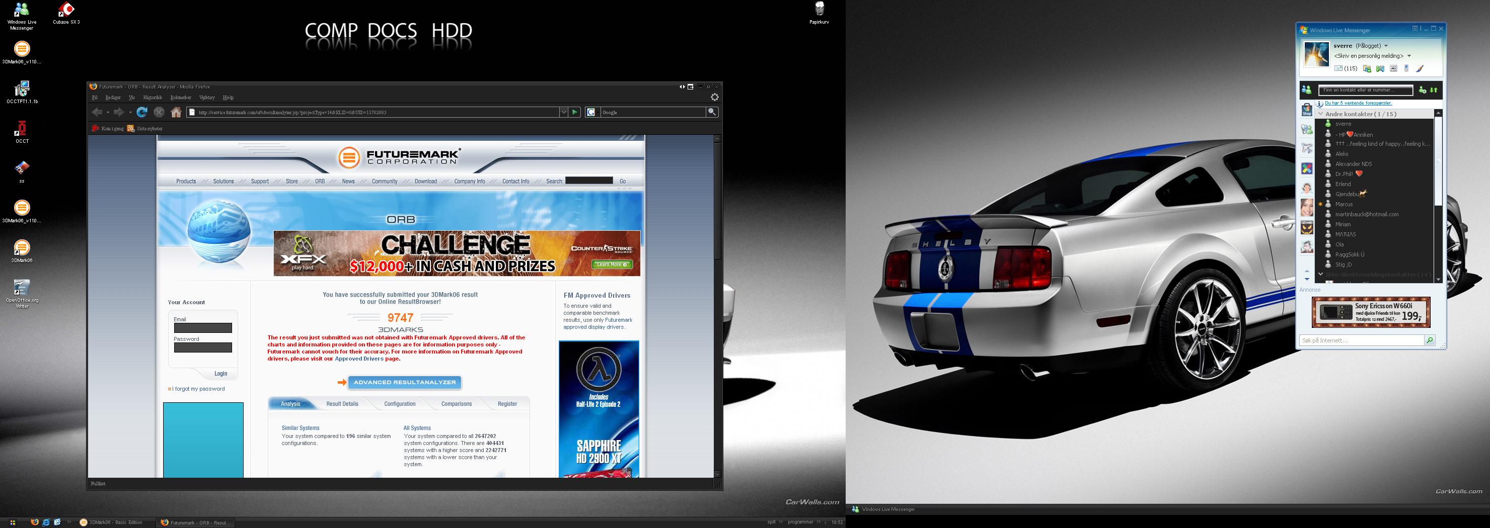The image size is (1490, 528).
Task: Go back one page in Firefox
Action: [x=97, y=112]
